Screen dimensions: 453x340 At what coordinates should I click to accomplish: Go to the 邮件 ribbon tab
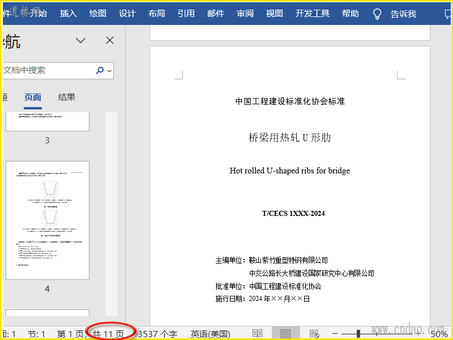216,13
